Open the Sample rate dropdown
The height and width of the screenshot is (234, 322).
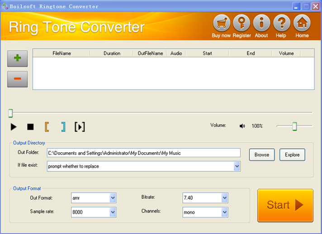94,212
